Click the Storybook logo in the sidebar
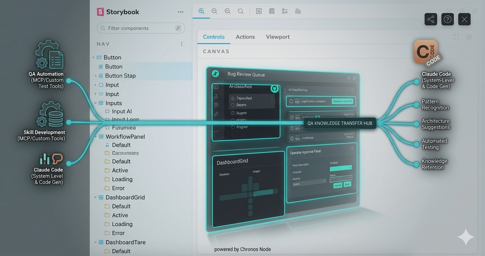The height and width of the screenshot is (256, 485). [100, 12]
